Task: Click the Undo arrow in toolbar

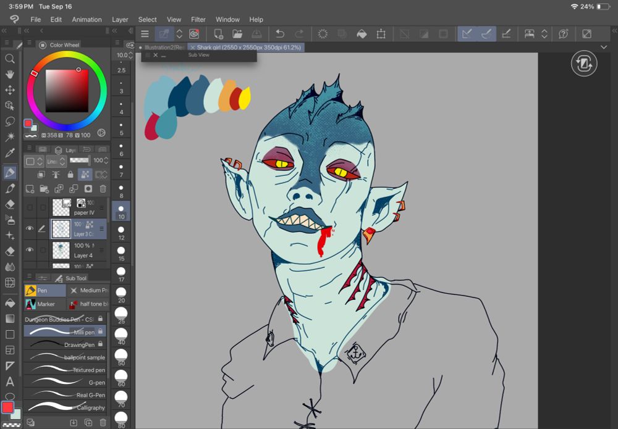Action: point(279,34)
